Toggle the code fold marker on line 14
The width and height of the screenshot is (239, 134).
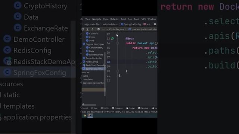point(118,43)
